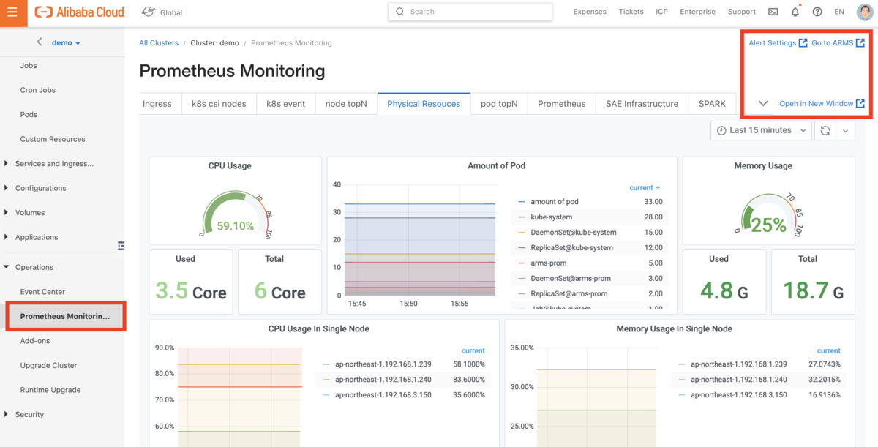This screenshot has width=878, height=447.
Task: Open the Enterprise menu
Action: point(697,12)
